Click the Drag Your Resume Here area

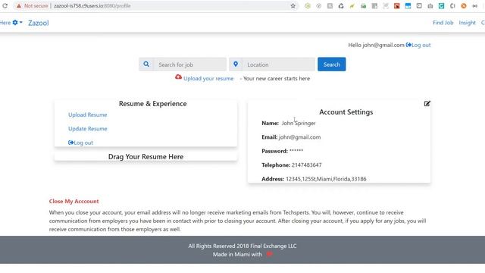145,157
